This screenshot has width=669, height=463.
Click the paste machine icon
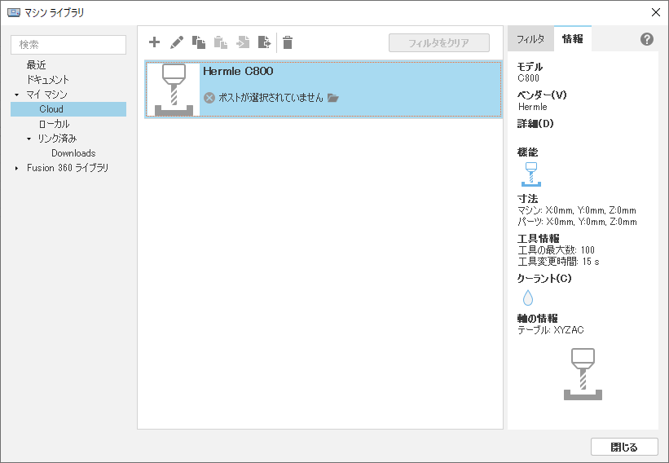coord(221,42)
